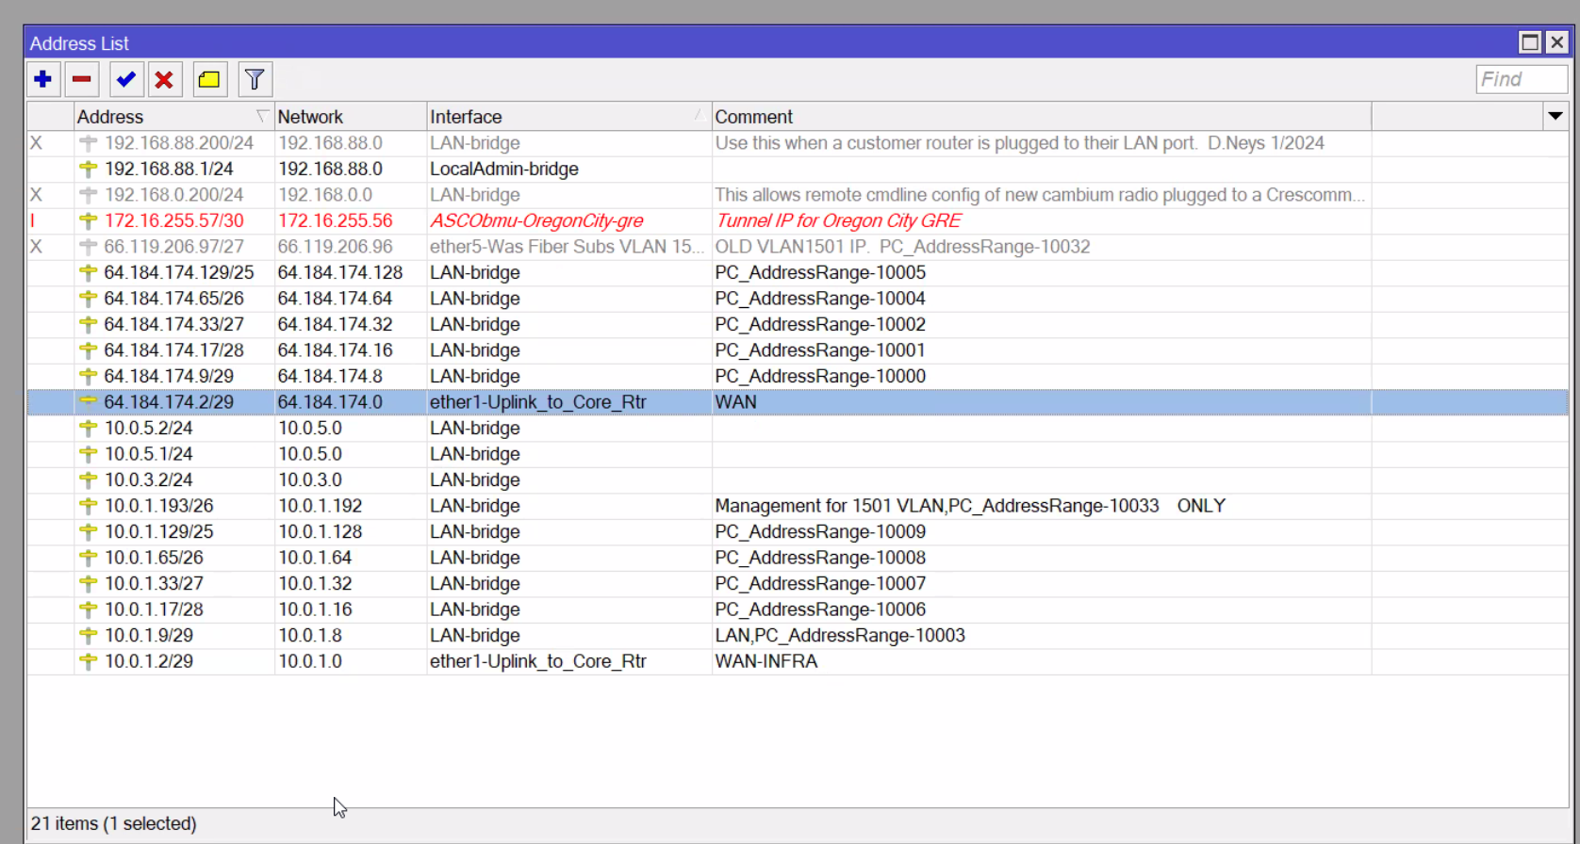Select address icon for 10.0.5.2/24

(89, 429)
